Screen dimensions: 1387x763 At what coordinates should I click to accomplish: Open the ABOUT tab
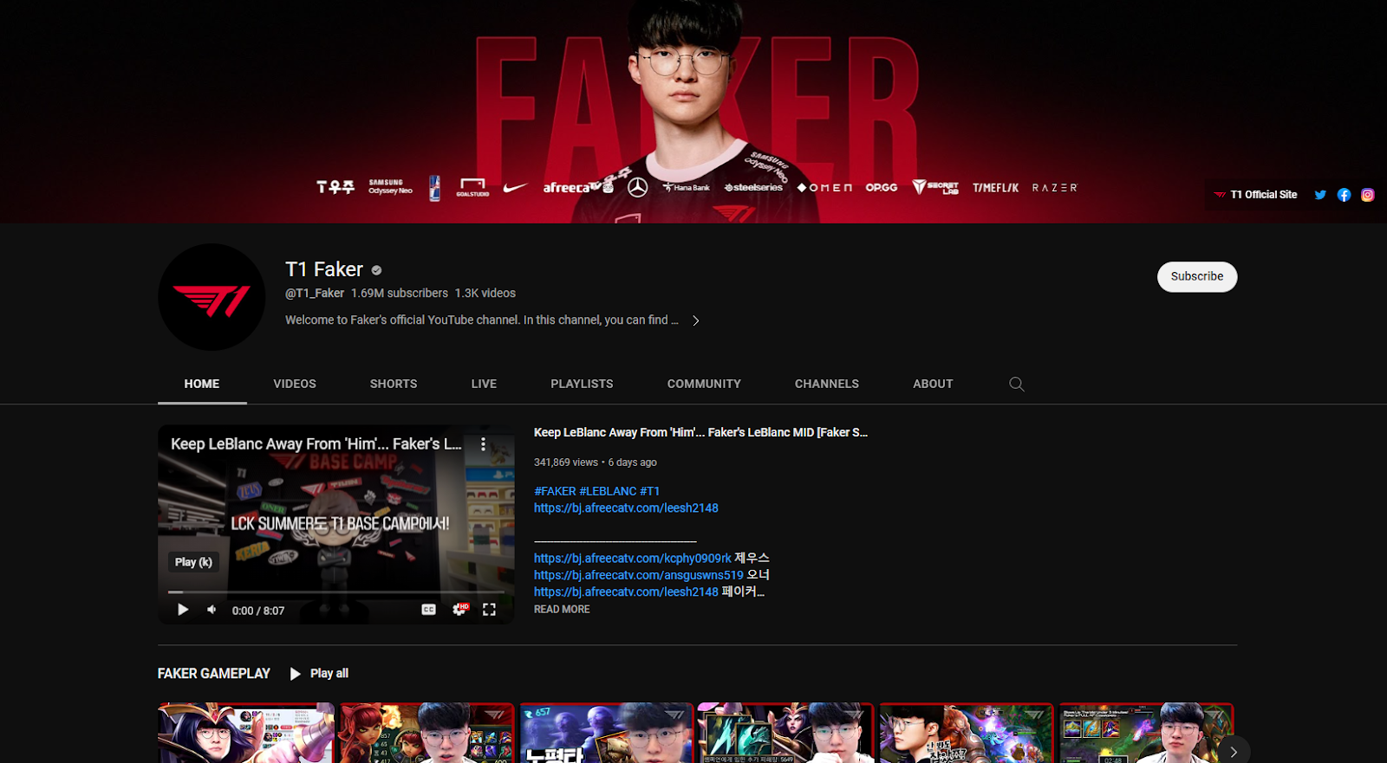tap(933, 384)
